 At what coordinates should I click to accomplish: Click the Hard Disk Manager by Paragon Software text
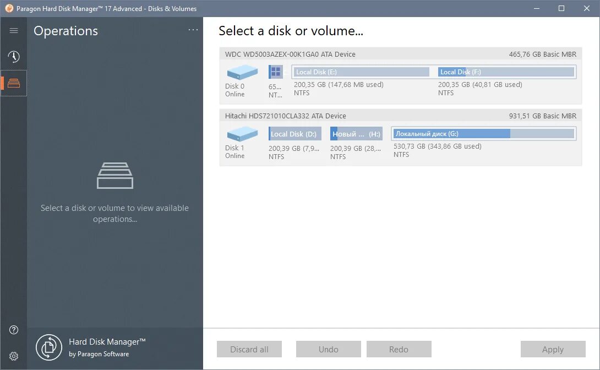pos(107,347)
